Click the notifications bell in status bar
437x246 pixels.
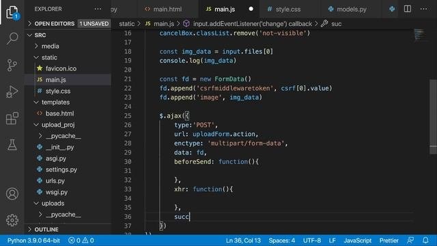[425, 240]
